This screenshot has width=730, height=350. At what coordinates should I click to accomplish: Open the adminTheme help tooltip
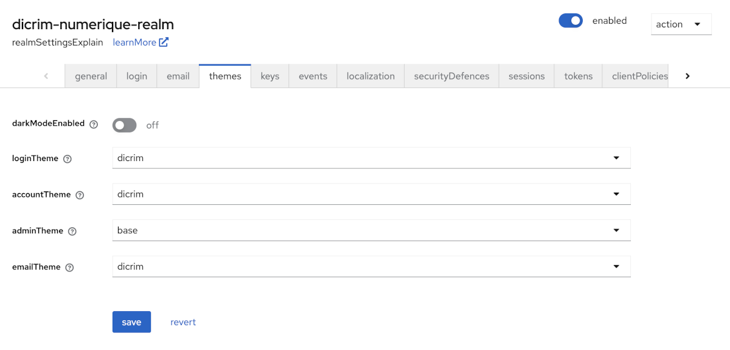72,230
